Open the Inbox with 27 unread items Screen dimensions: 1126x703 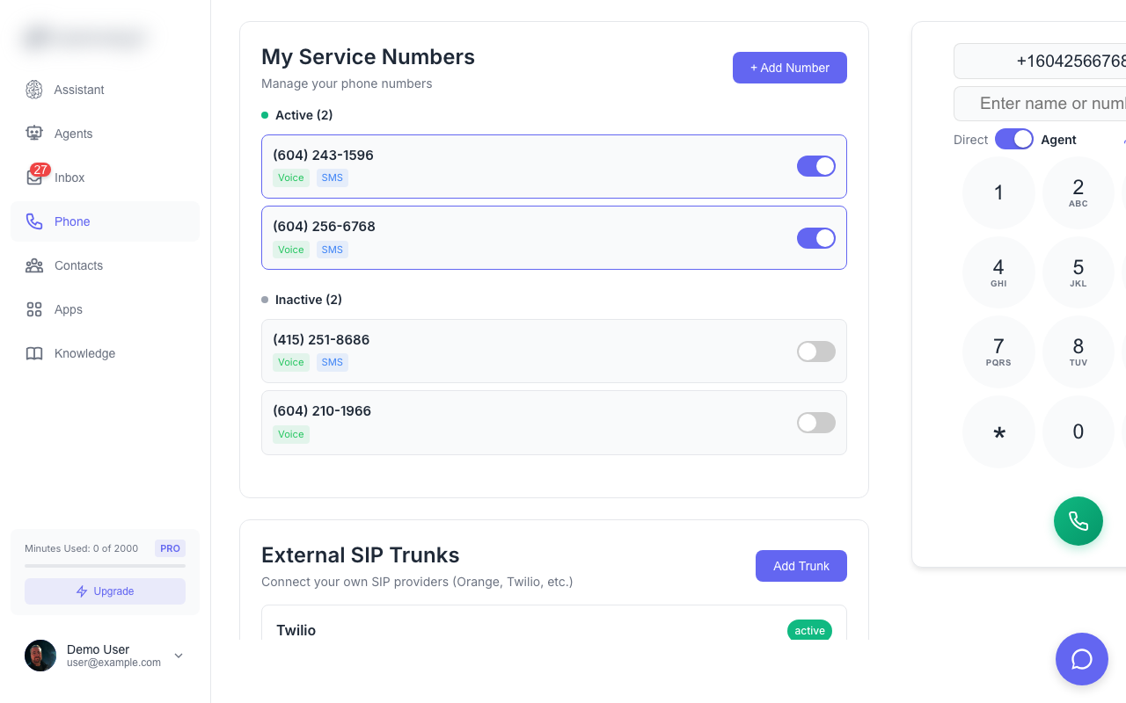(69, 178)
